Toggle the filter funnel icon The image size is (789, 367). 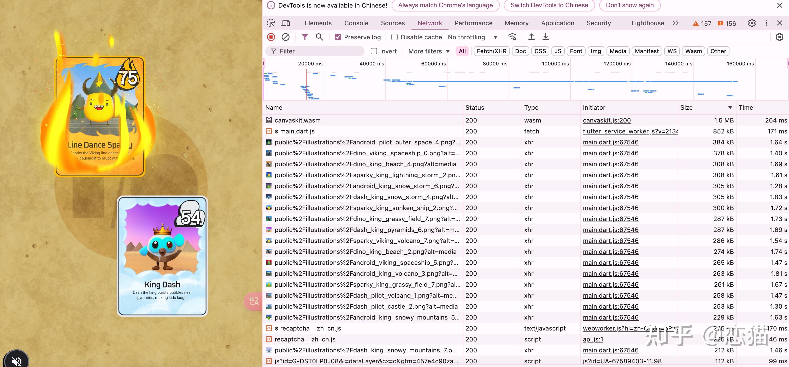coord(304,37)
